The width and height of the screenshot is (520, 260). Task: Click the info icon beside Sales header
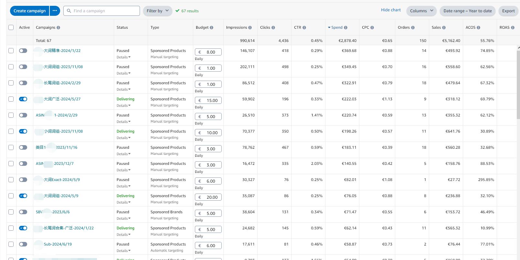pos(444,28)
